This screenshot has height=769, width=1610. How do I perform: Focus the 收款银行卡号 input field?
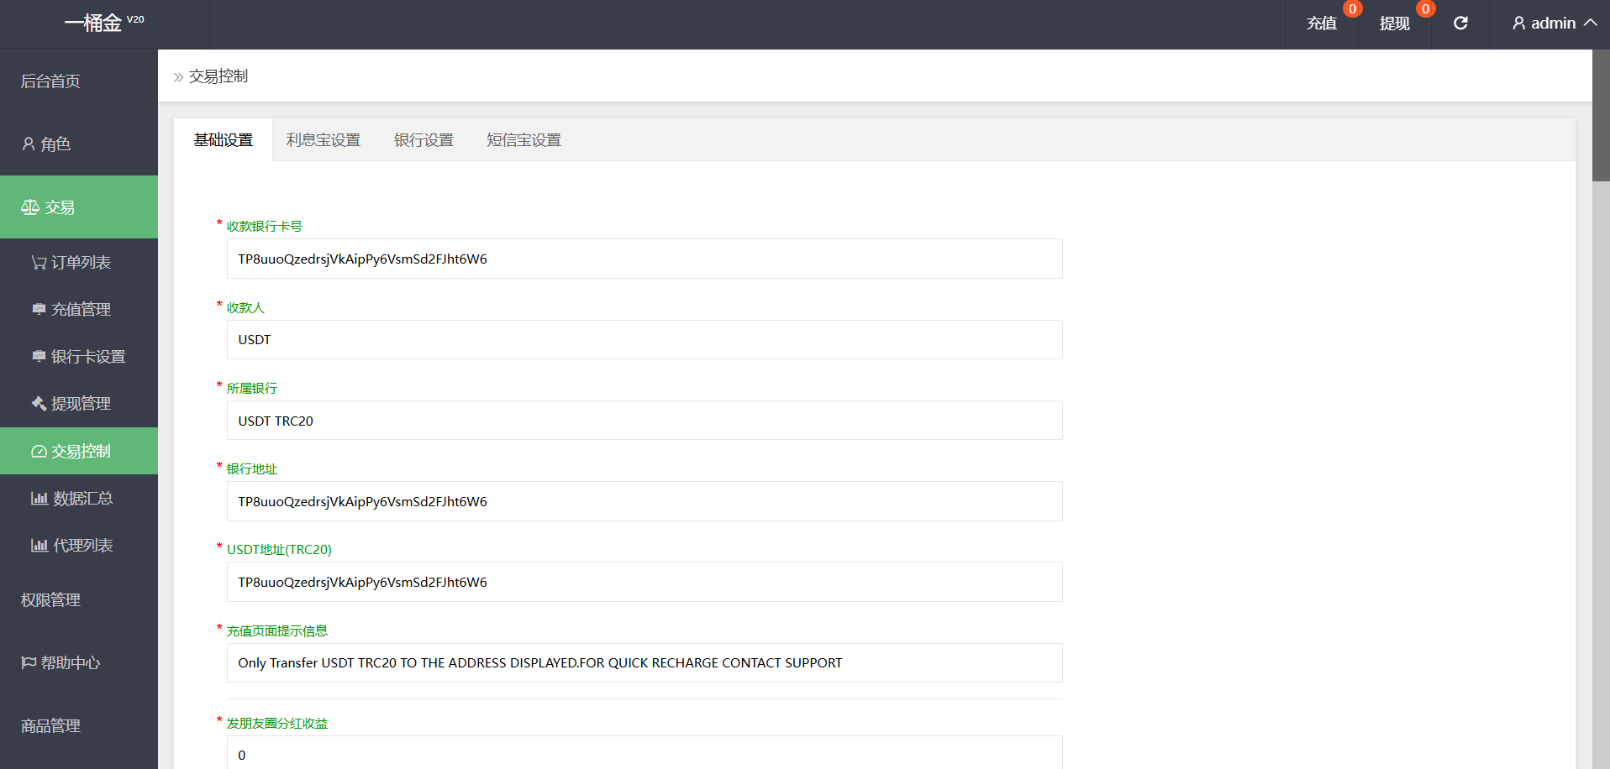pos(645,259)
